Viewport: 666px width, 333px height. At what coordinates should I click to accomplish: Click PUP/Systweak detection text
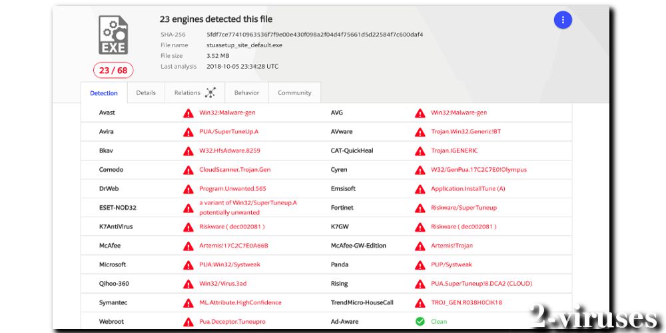(x=452, y=264)
